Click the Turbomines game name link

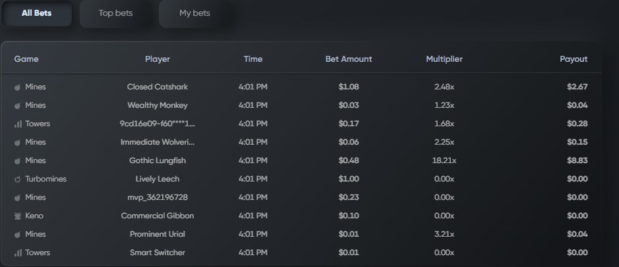pos(45,179)
